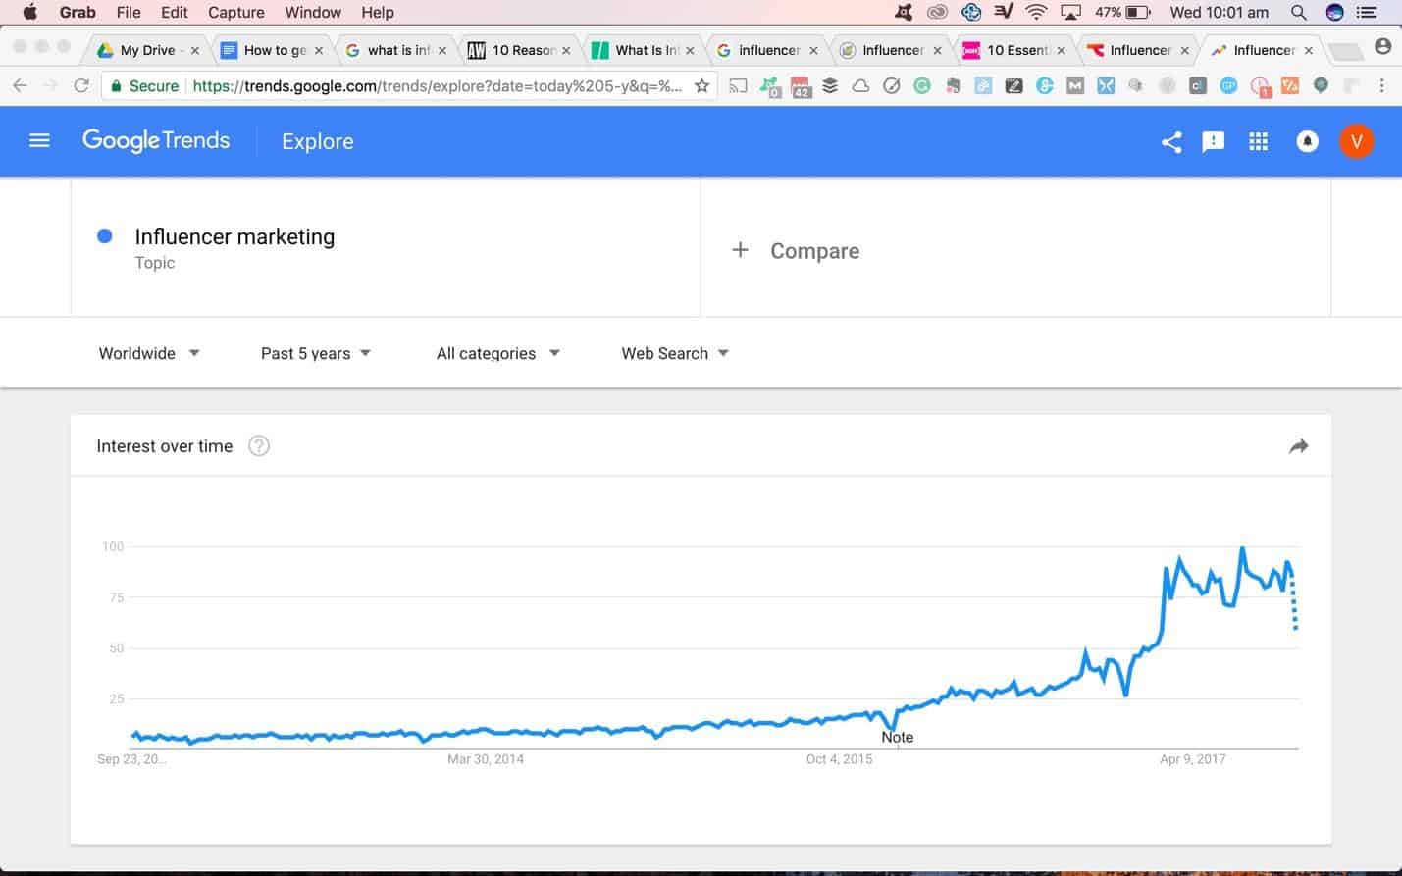Open the Worldwide region dropdown
This screenshot has width=1402, height=876.
pyautogui.click(x=149, y=353)
